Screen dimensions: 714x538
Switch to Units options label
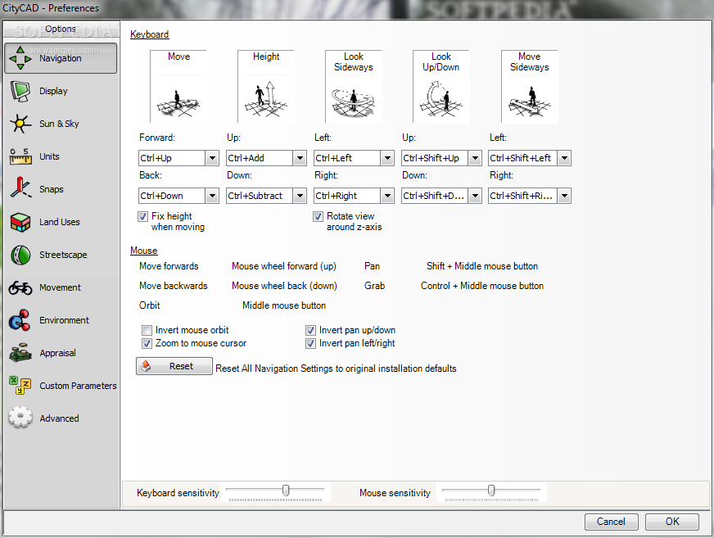click(49, 156)
